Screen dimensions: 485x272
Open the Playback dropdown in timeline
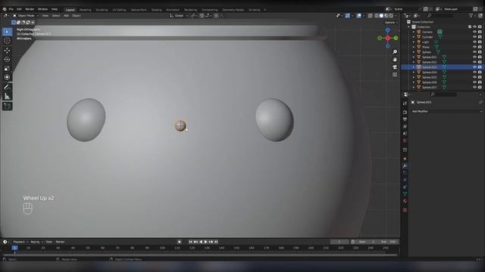(20, 242)
